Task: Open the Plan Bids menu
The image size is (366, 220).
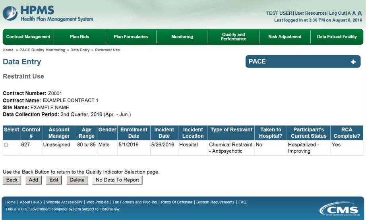Action: [79, 37]
